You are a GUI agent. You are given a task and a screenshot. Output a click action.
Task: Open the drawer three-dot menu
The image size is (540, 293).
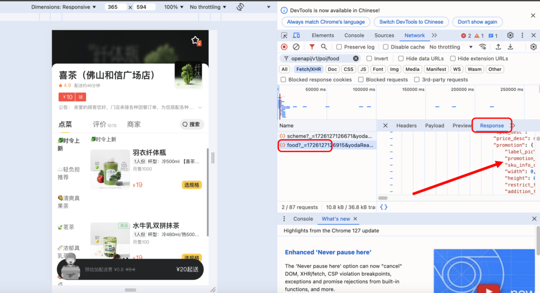(284, 219)
